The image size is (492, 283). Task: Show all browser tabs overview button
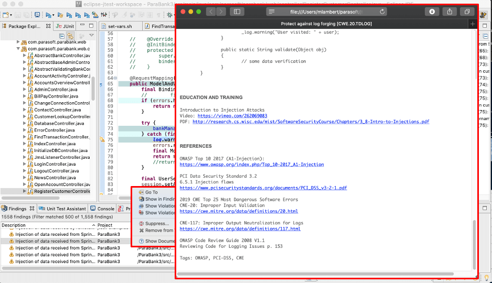(x=467, y=12)
